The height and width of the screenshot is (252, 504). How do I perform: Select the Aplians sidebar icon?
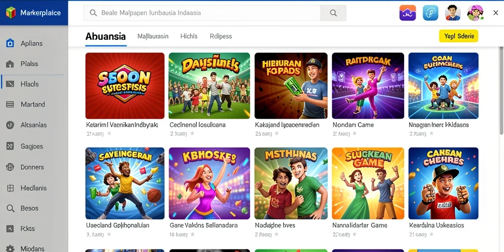[10, 43]
